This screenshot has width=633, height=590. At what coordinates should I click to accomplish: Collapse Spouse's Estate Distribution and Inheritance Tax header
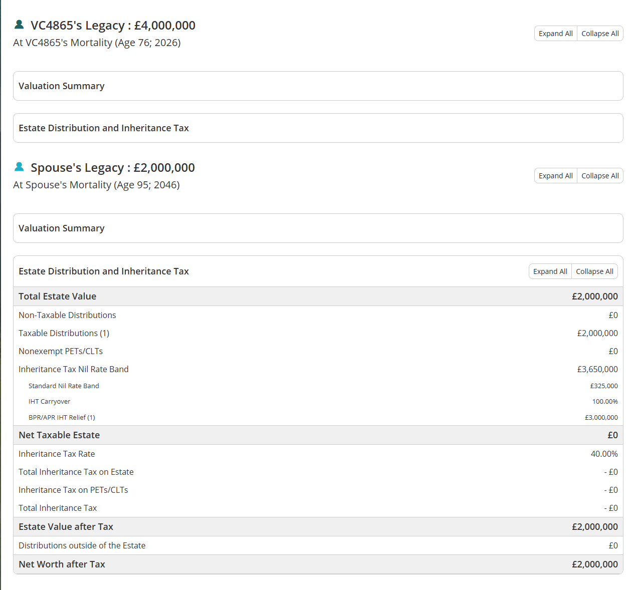coord(104,271)
